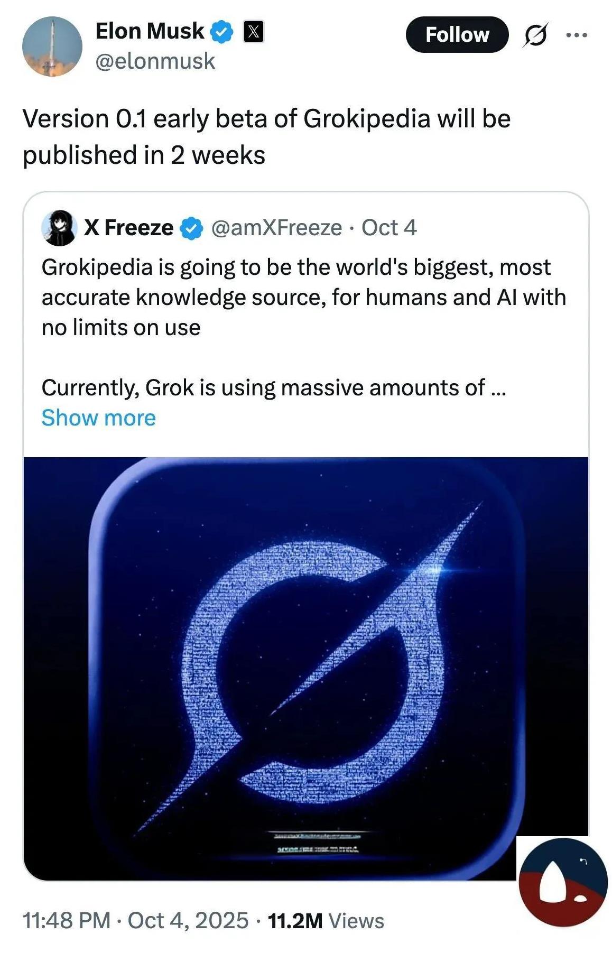
Task: Click the X Freeze profile avatar
Action: (x=59, y=228)
